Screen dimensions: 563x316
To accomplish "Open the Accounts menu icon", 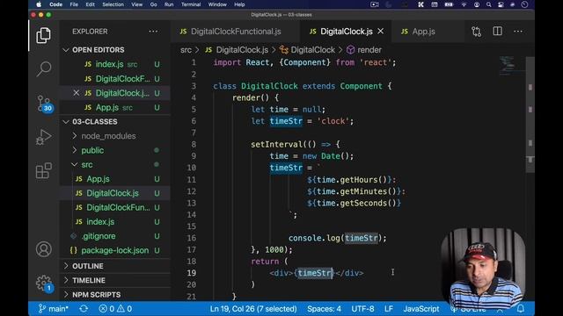I will [x=43, y=249].
